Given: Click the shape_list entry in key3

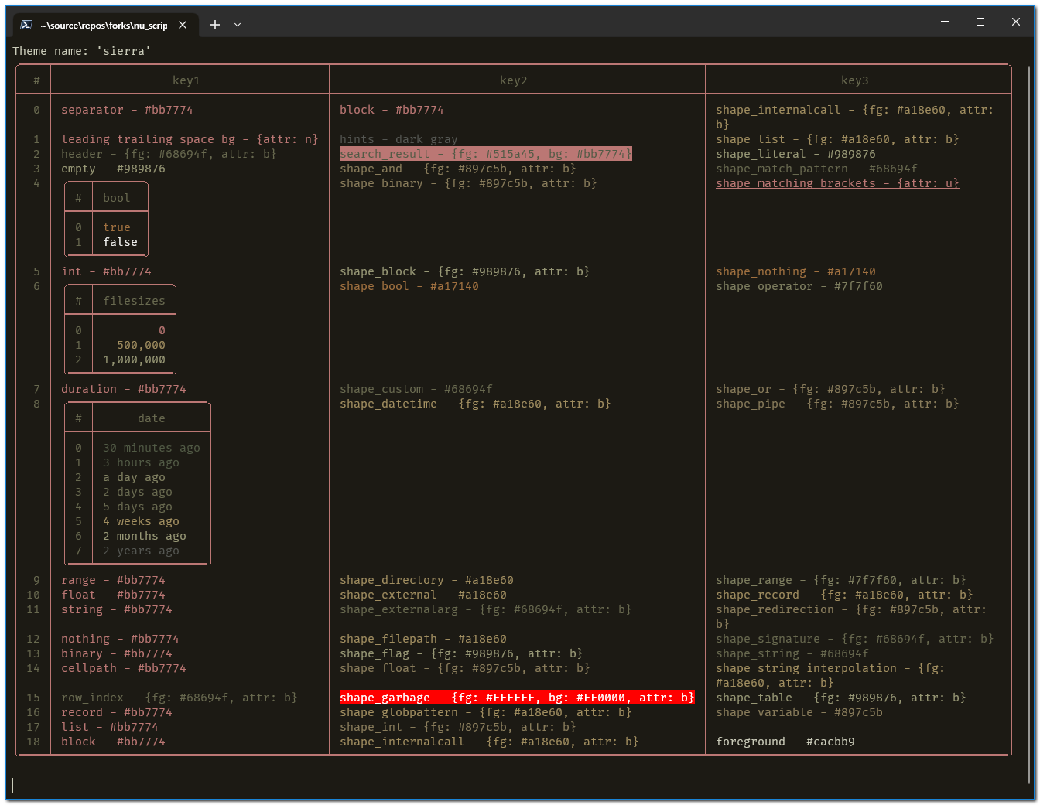Looking at the screenshot, I should pyautogui.click(x=837, y=139).
